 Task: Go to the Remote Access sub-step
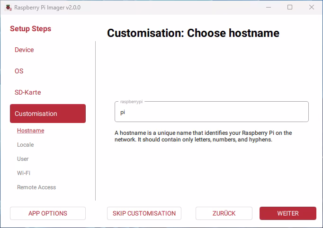(x=36, y=187)
